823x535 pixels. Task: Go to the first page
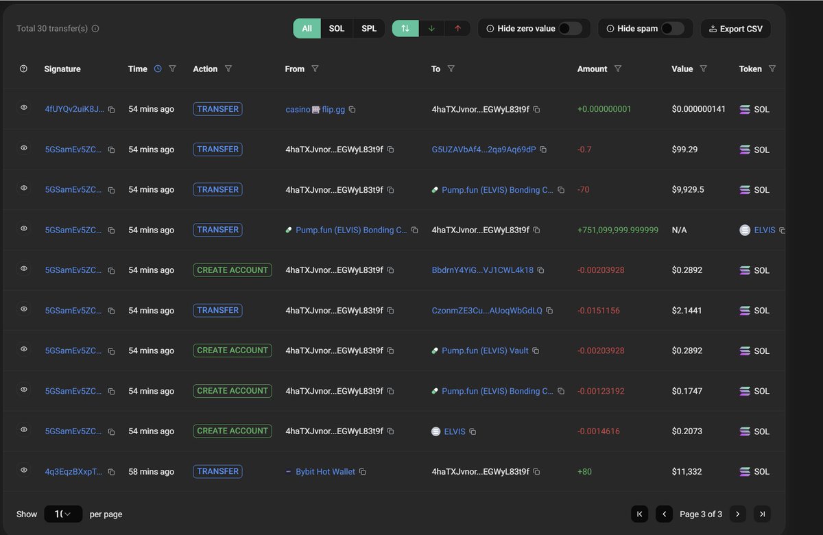click(x=639, y=514)
